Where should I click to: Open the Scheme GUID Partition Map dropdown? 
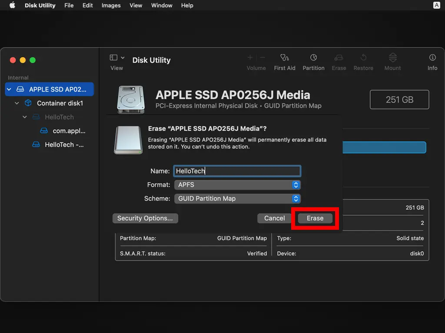click(x=237, y=199)
